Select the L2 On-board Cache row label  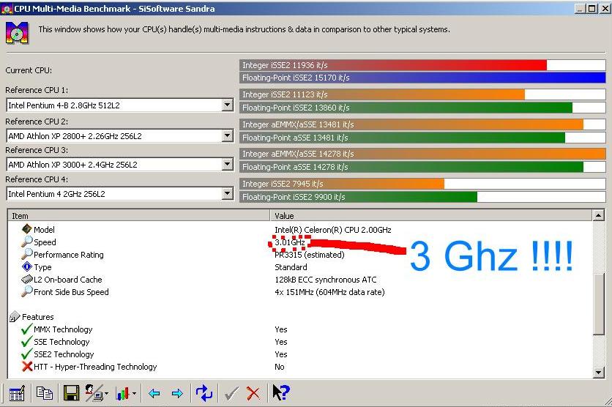click(x=68, y=280)
